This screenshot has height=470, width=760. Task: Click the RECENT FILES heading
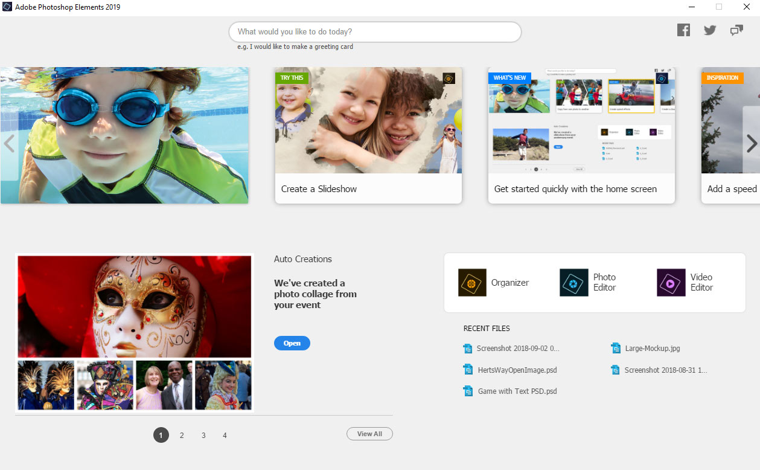[487, 329]
